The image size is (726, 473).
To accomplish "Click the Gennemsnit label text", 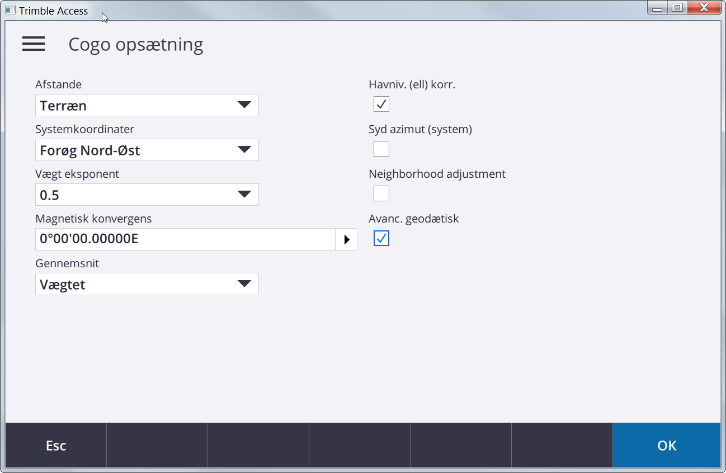I will pos(67,263).
